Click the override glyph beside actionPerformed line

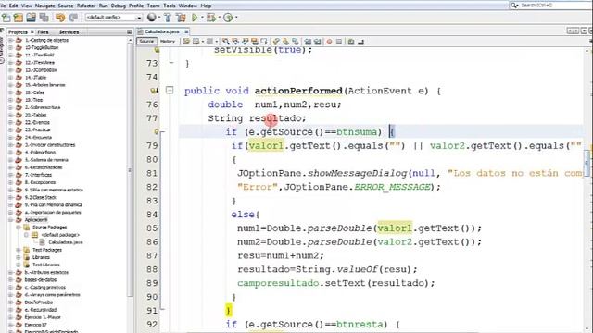pos(155,91)
